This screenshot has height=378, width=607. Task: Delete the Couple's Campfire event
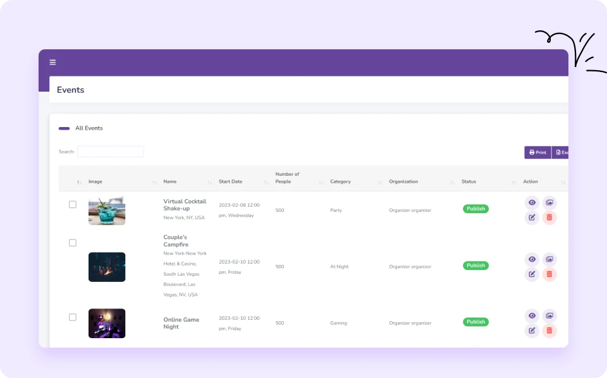click(x=549, y=274)
